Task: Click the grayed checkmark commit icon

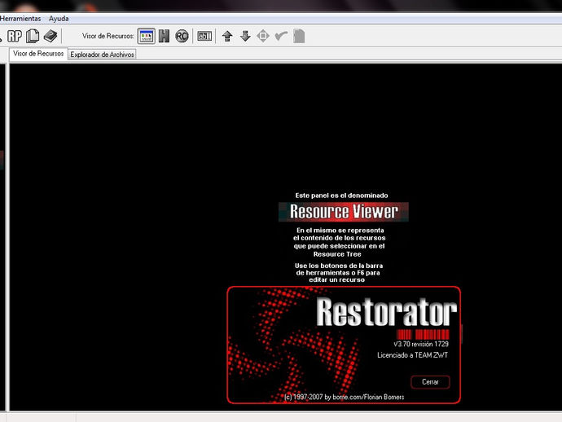Action: pyautogui.click(x=281, y=36)
